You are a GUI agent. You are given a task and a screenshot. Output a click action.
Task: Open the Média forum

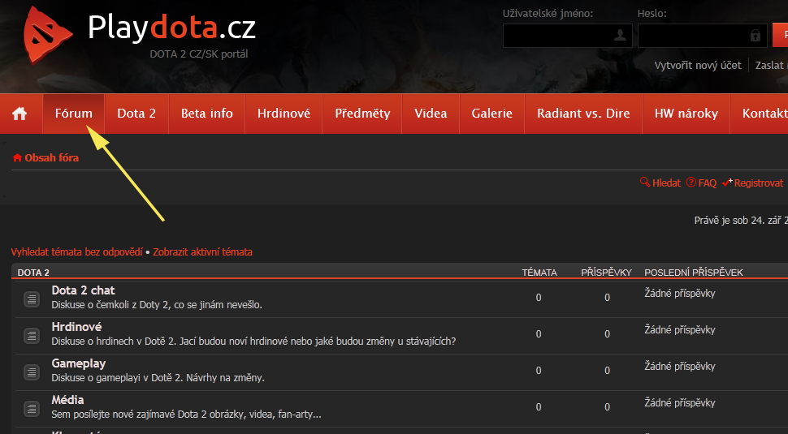67,400
